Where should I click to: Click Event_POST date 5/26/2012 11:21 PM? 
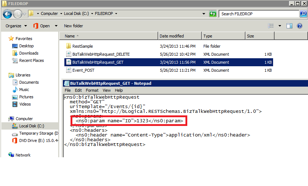(x=177, y=70)
